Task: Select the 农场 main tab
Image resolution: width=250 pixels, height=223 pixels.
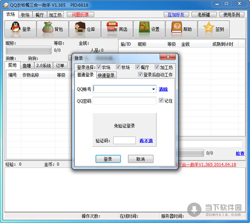Action: 10,14
